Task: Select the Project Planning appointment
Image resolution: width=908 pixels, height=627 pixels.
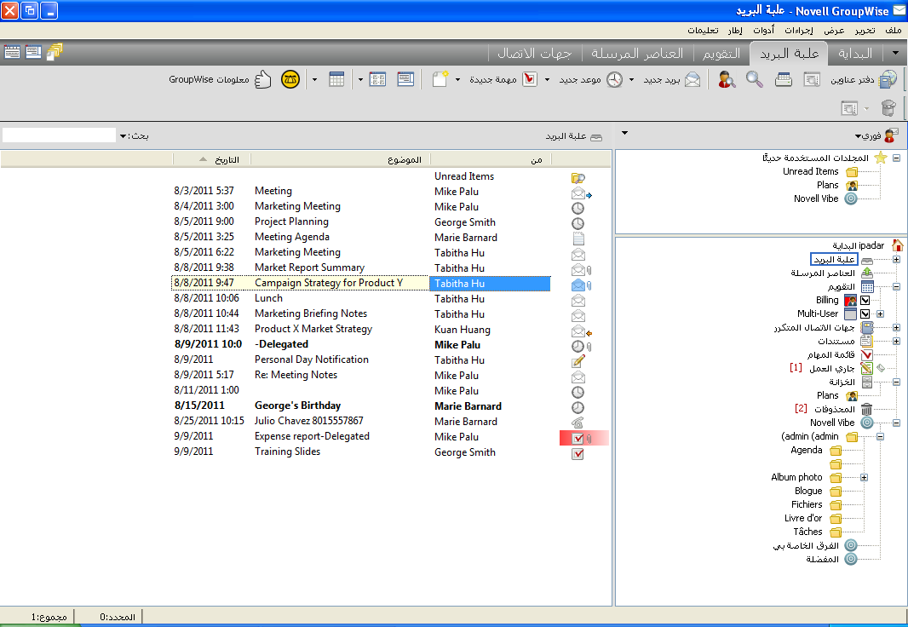Action: coord(291,221)
